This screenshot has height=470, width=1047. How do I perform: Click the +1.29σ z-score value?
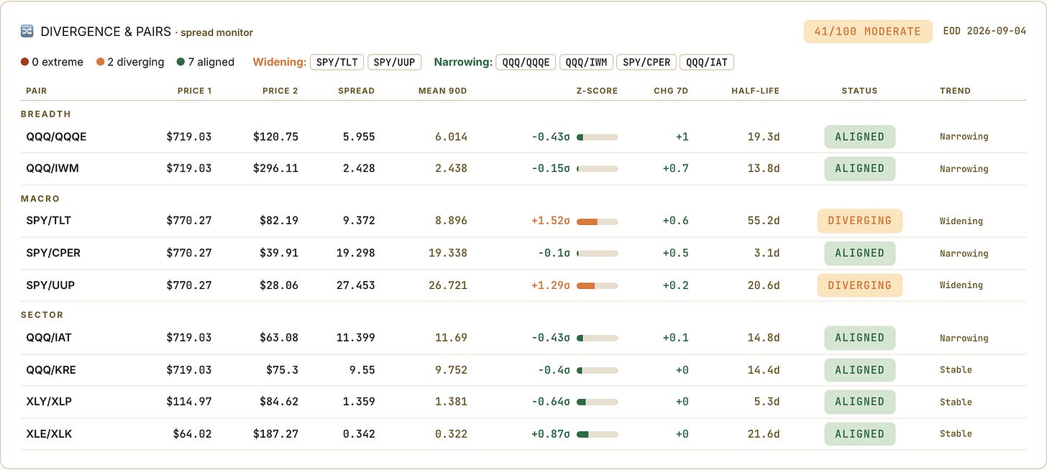551,285
